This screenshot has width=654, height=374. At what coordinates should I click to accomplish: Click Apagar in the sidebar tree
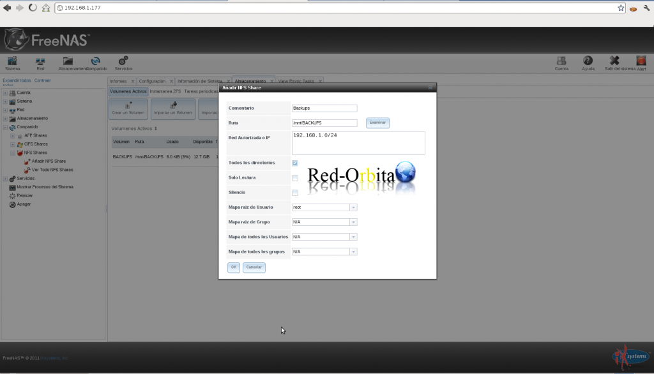[x=24, y=204]
